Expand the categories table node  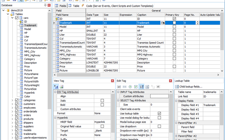[x=12, y=100]
